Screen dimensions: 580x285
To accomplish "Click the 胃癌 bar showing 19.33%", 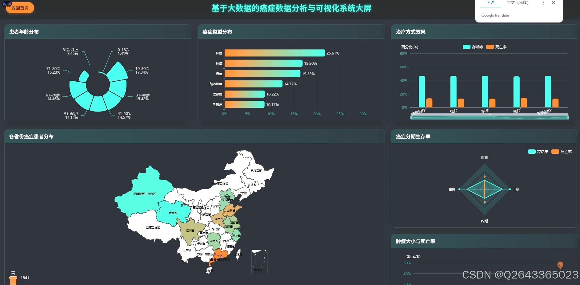I will [x=262, y=74].
